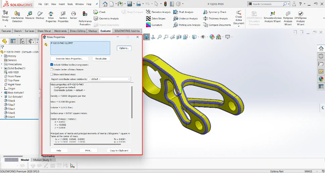
Task: Open Report coordinate values relative to dropdown
Action: (109, 79)
